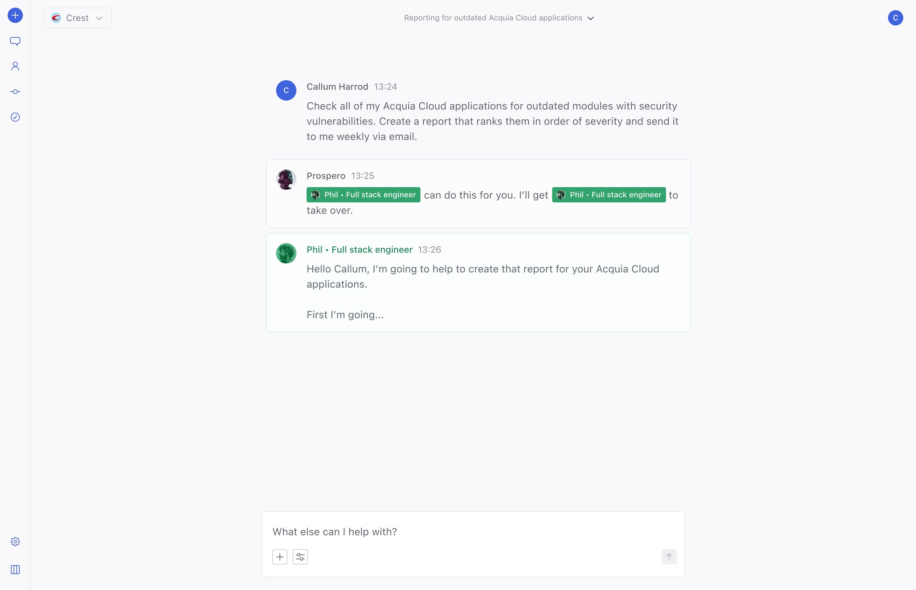Click Phil's green profile avatar
The height and width of the screenshot is (590, 916).
pyautogui.click(x=286, y=253)
